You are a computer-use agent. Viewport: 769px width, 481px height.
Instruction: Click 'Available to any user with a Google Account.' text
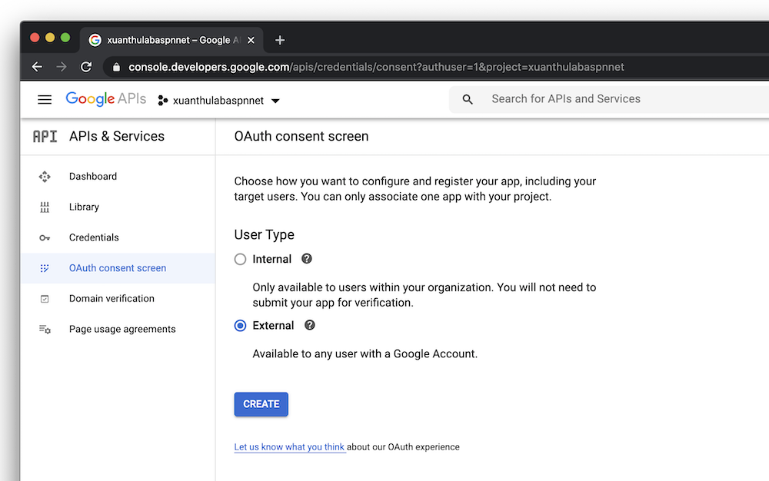pos(365,354)
